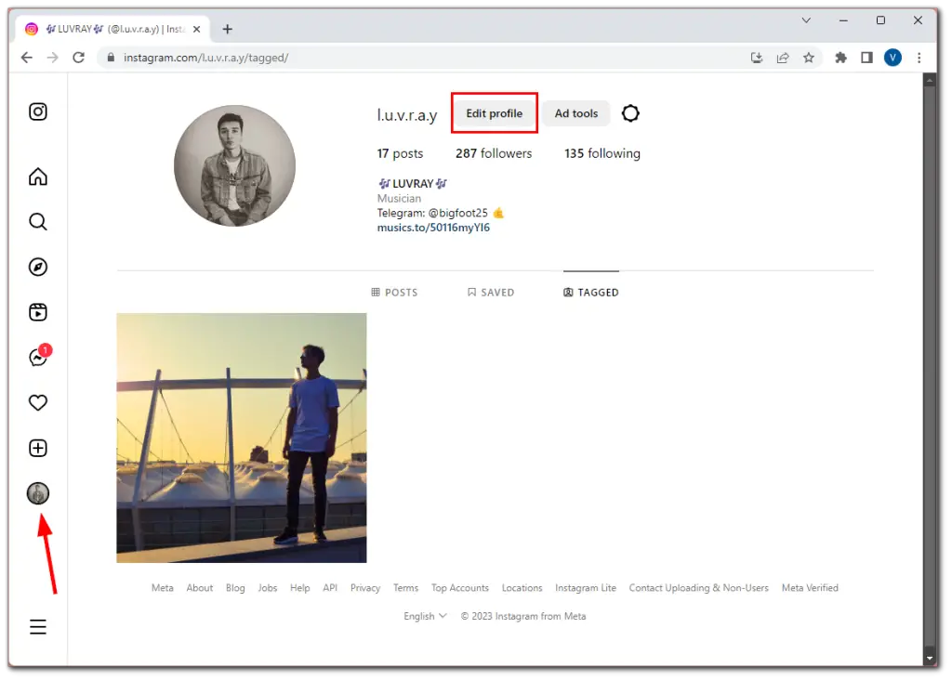The height and width of the screenshot is (681, 952).
Task: Click the scrollbar down arrow
Action: coord(930,656)
